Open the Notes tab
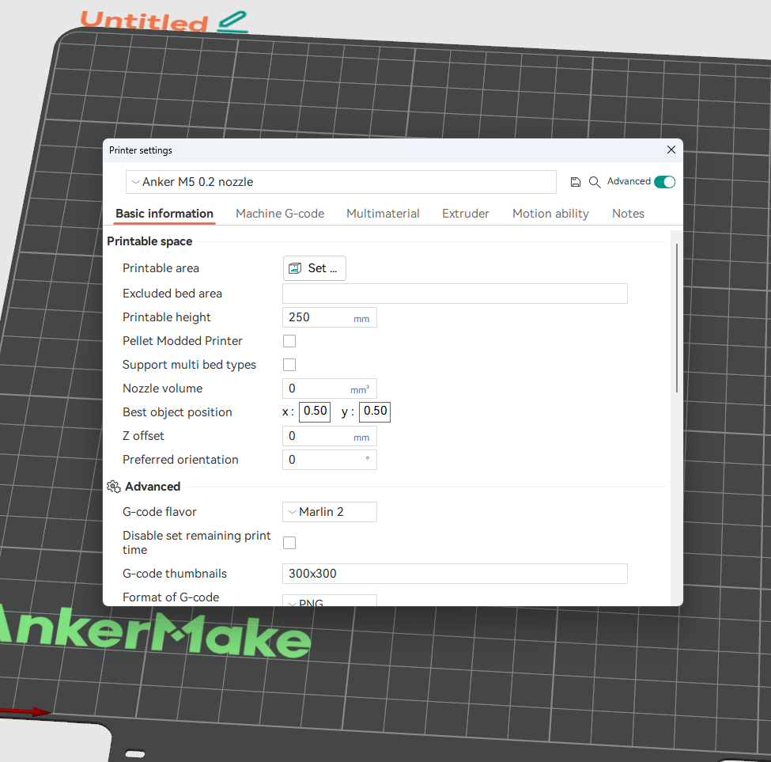 [628, 214]
